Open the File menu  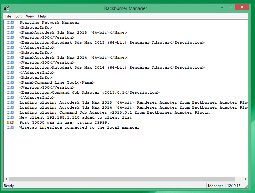[8, 16]
